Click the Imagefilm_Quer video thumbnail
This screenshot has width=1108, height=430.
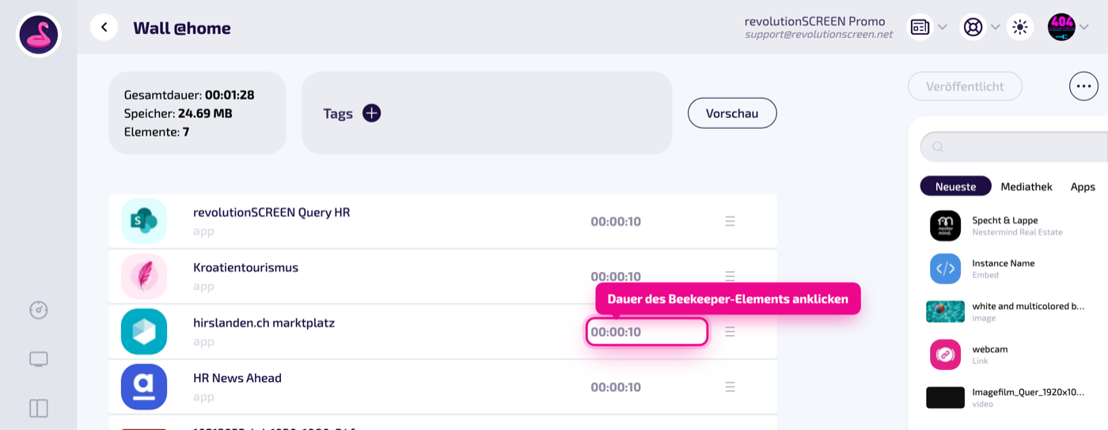(x=945, y=398)
